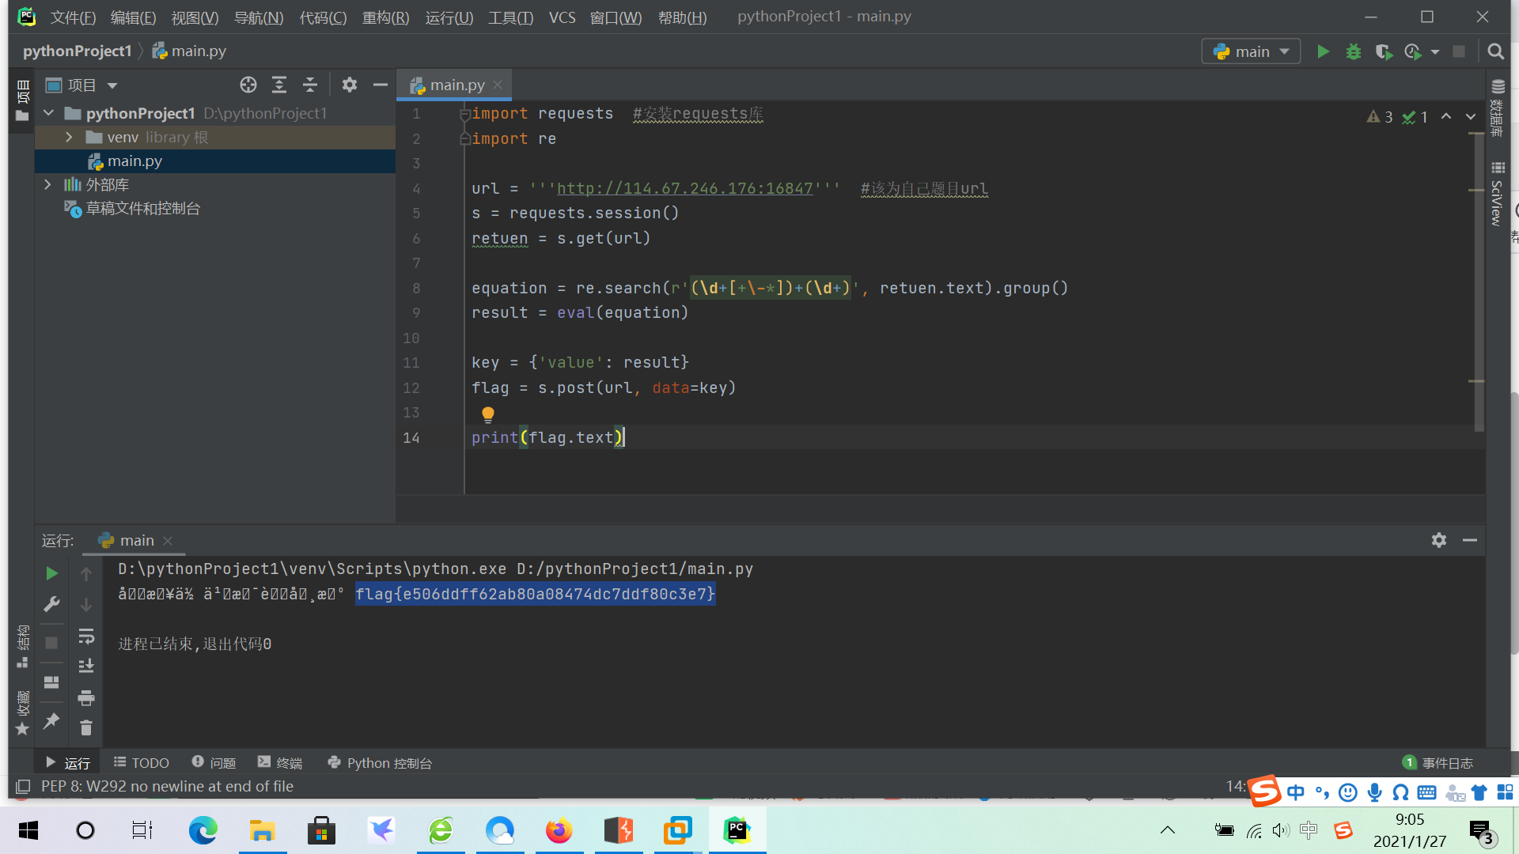Viewport: 1519px width, 854px height.
Task: Restore layout icon in run panel
Action: pyautogui.click(x=51, y=682)
